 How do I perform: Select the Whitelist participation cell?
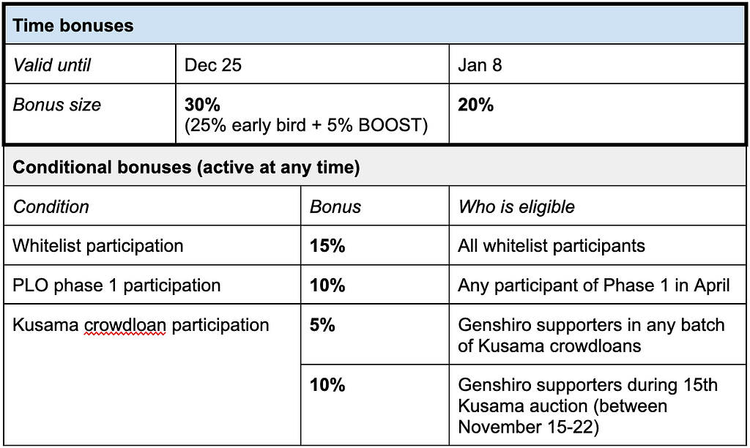(152, 245)
